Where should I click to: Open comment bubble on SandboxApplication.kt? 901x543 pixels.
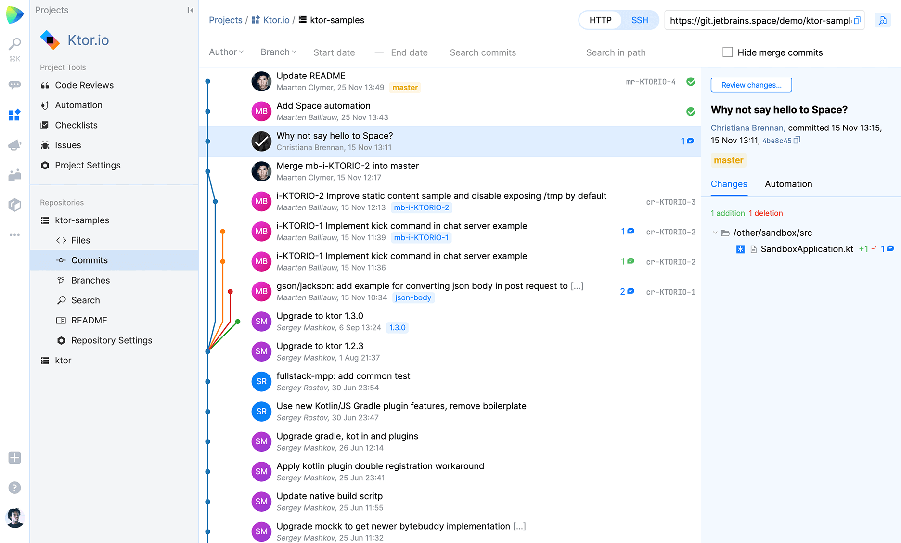tap(888, 249)
